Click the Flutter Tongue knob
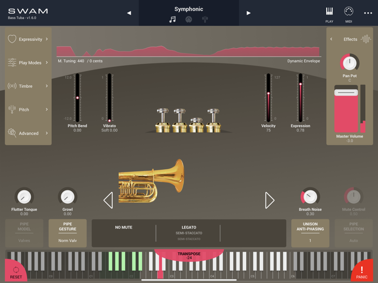This screenshot has width=378, height=283. tap(24, 197)
